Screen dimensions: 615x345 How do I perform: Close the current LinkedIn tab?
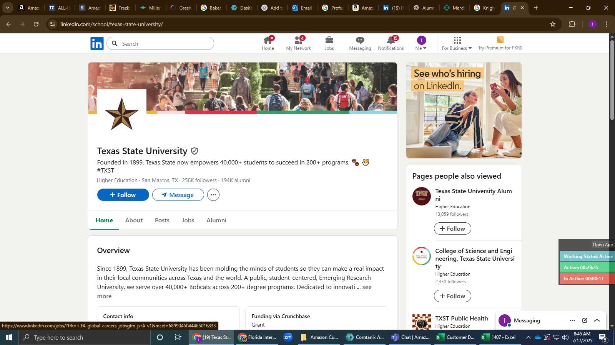click(x=522, y=8)
